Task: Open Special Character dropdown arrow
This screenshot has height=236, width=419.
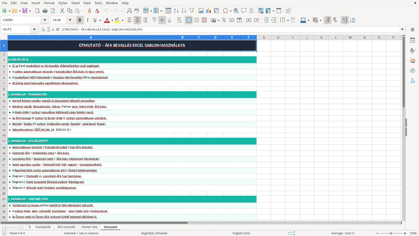Action: point(230,11)
